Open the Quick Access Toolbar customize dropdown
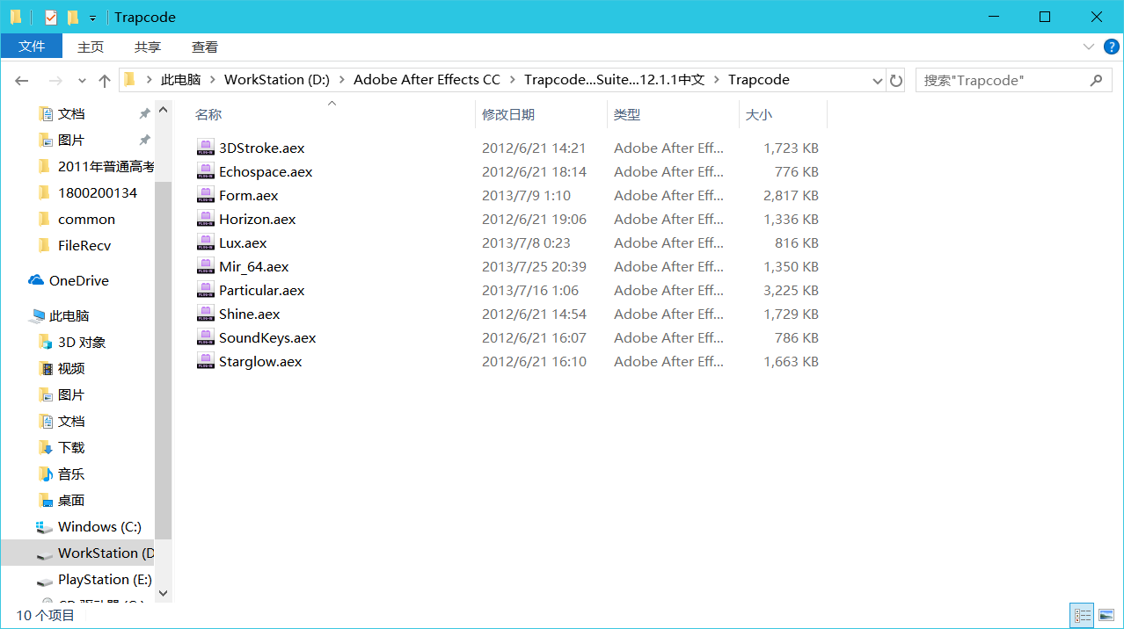 (x=92, y=18)
